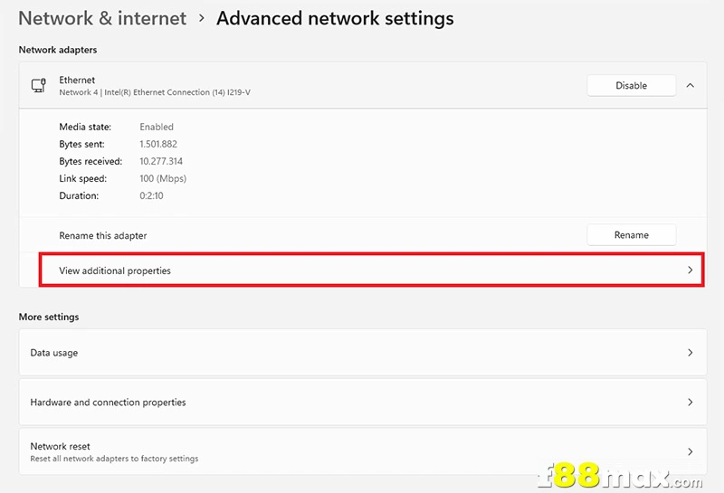Open Data usage settings

[x=363, y=352]
